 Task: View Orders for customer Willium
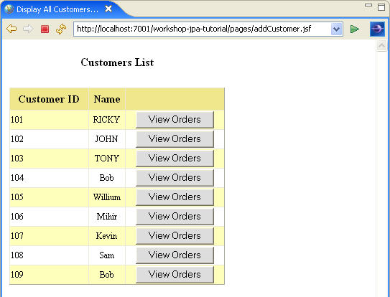(175, 197)
